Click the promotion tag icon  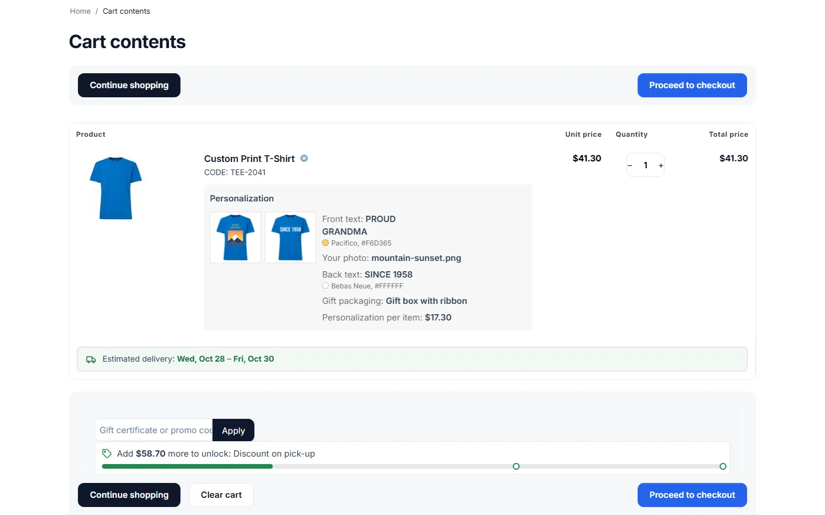107,454
